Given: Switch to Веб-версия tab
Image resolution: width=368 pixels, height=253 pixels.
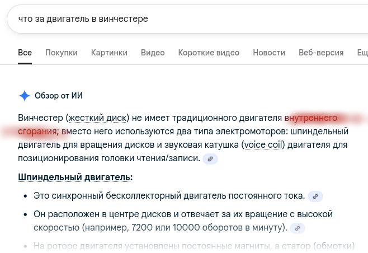Looking at the screenshot, I should (x=321, y=53).
